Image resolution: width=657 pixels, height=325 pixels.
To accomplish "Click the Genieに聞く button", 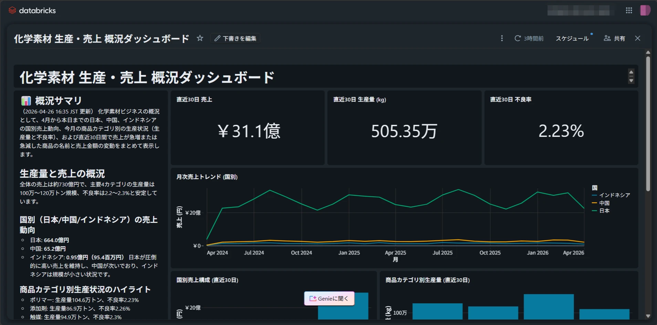I will [329, 298].
